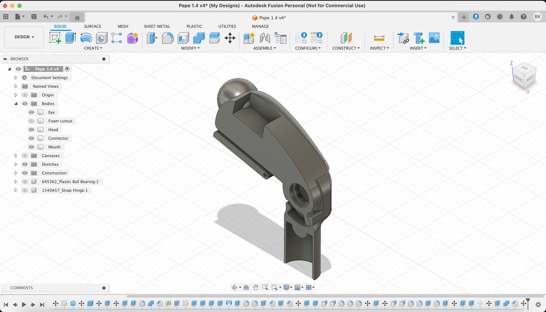The width and height of the screenshot is (546, 312).
Task: Switch to the SURFACE tab
Action: click(x=93, y=26)
